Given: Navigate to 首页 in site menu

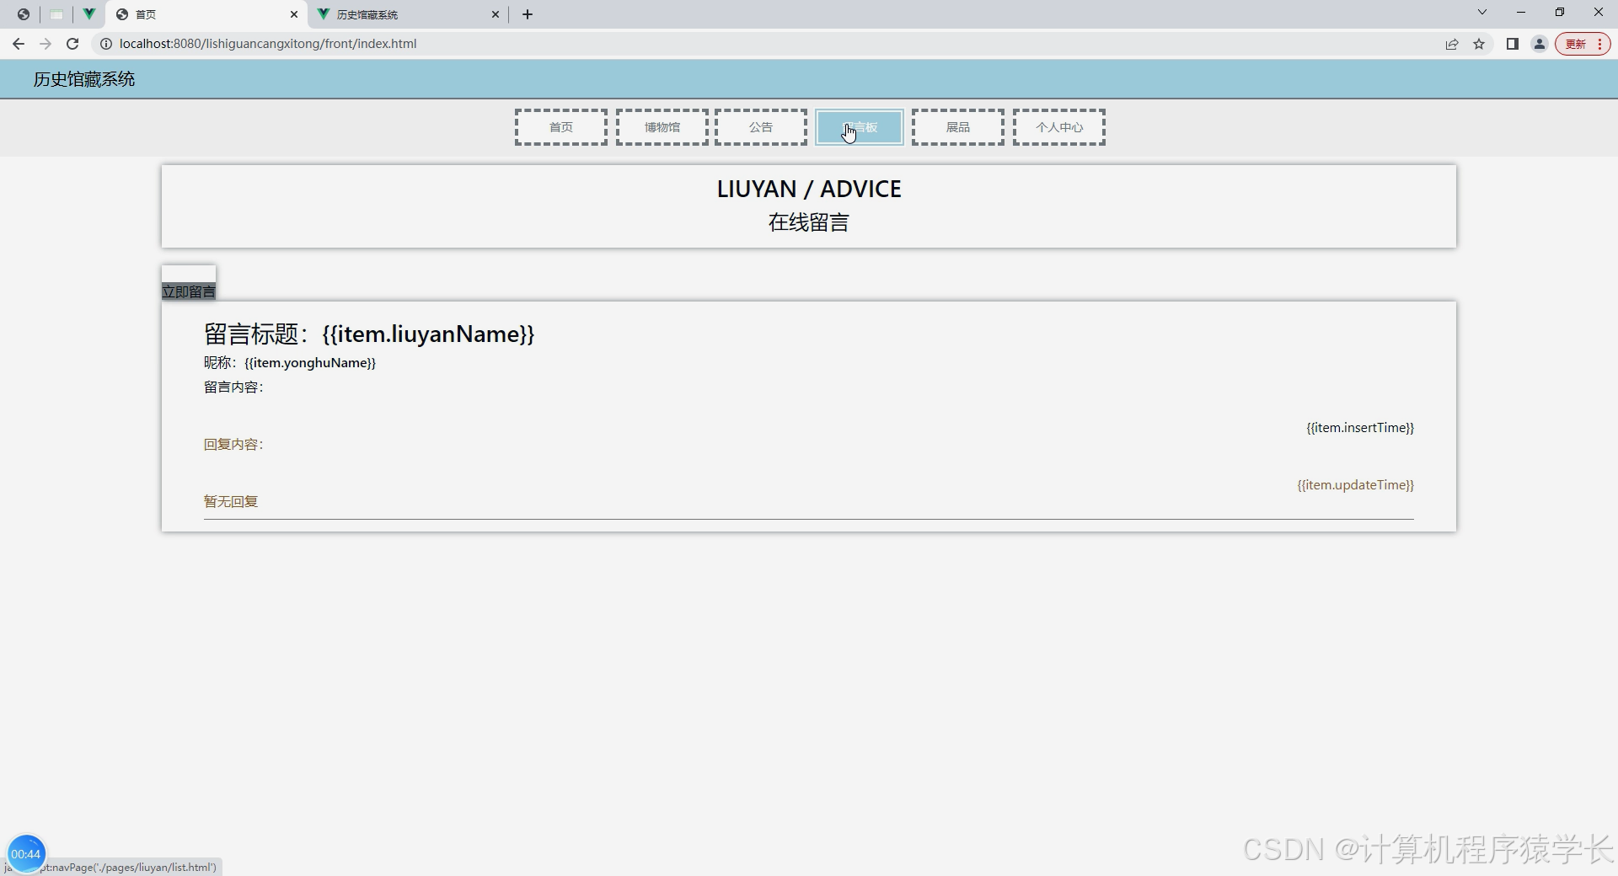Looking at the screenshot, I should point(561,127).
